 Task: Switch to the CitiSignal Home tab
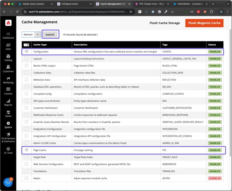(x=70, y=4)
